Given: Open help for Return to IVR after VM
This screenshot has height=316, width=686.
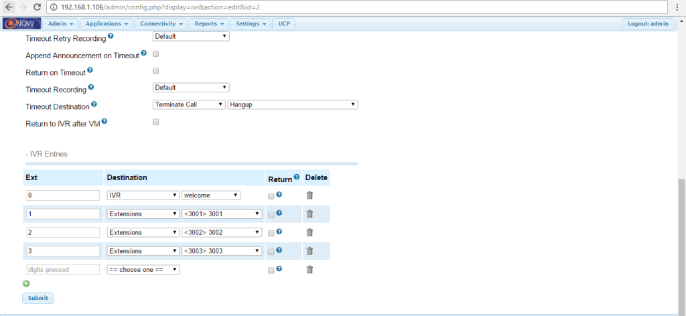Looking at the screenshot, I should click(x=105, y=122).
